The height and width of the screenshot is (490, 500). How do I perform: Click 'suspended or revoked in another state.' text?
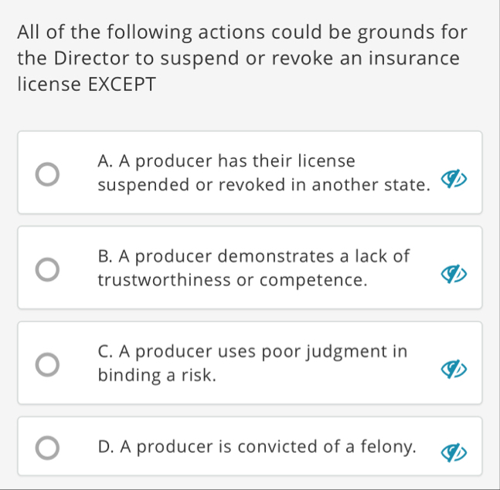pos(263,186)
